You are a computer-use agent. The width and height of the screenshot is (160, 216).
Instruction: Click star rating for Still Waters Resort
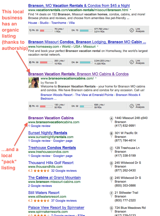pyautogui.click(x=41, y=201)
